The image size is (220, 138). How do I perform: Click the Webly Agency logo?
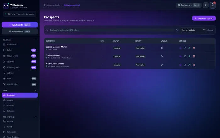point(6,6)
